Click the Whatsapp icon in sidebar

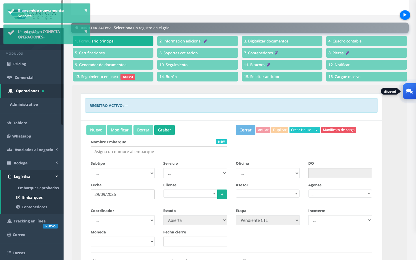(9, 136)
